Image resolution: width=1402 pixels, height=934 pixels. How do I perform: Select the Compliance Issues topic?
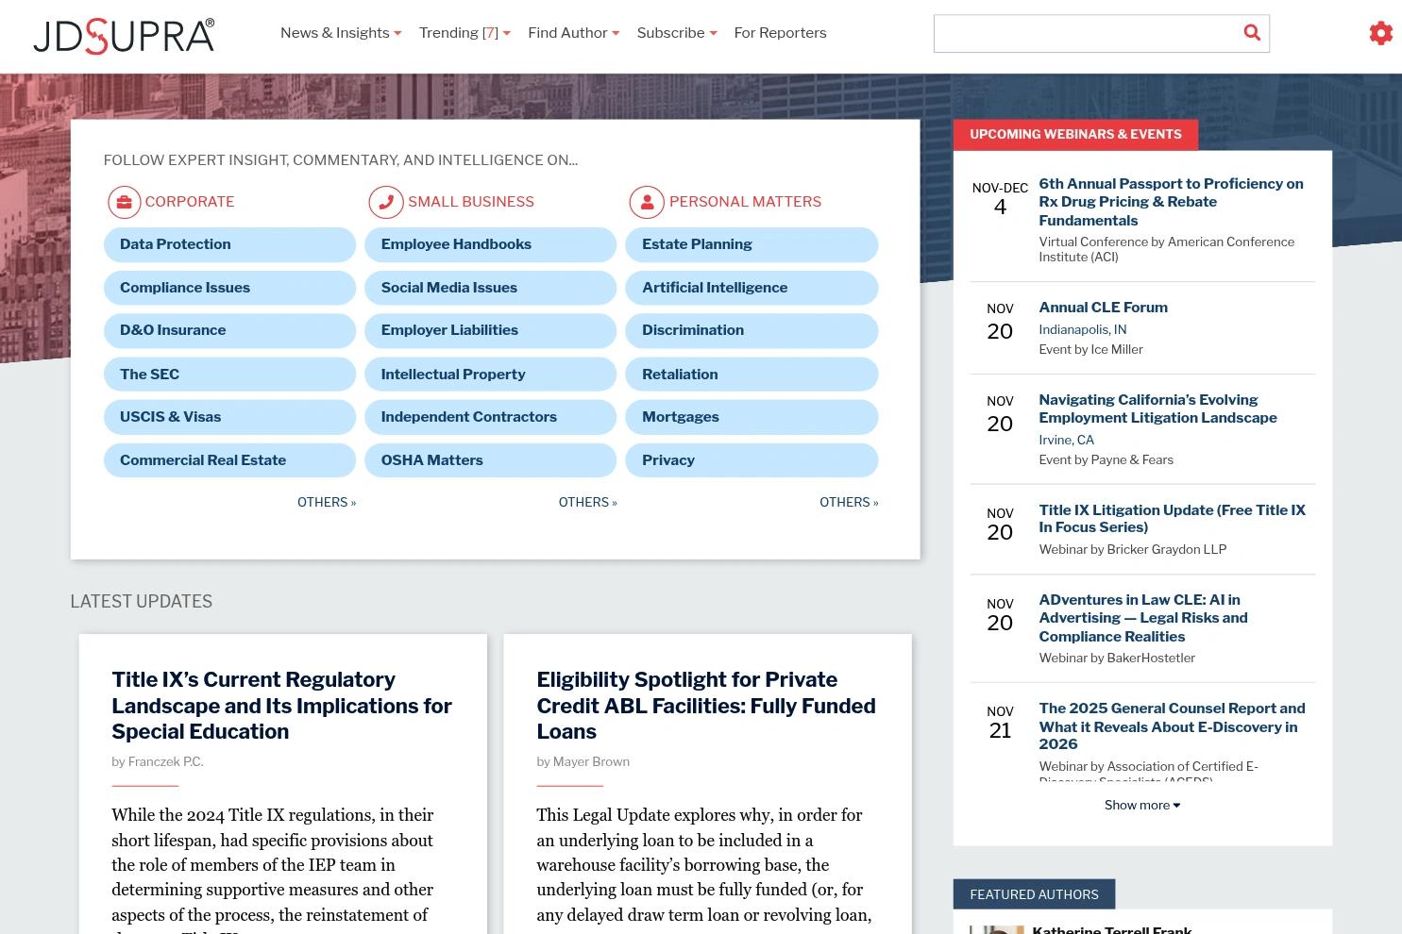tap(229, 288)
